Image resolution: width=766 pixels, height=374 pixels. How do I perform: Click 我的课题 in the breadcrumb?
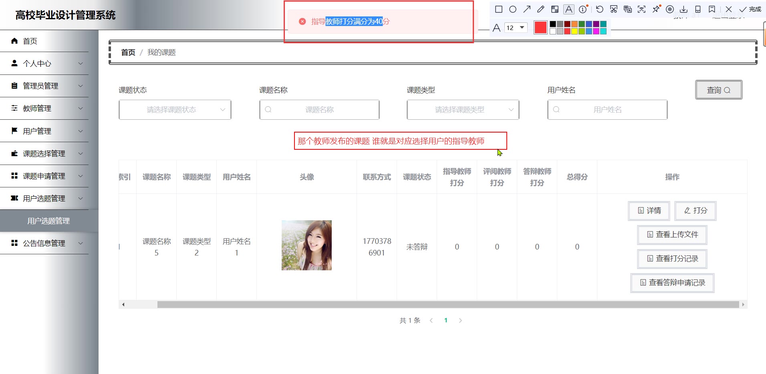(161, 52)
